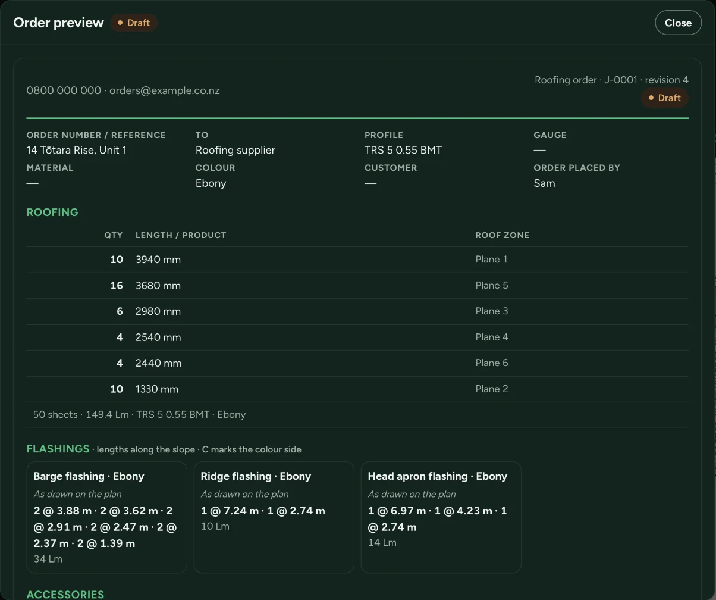
Task: Click the Profile value "TRS 5 0.55 BMT"
Action: click(x=403, y=150)
